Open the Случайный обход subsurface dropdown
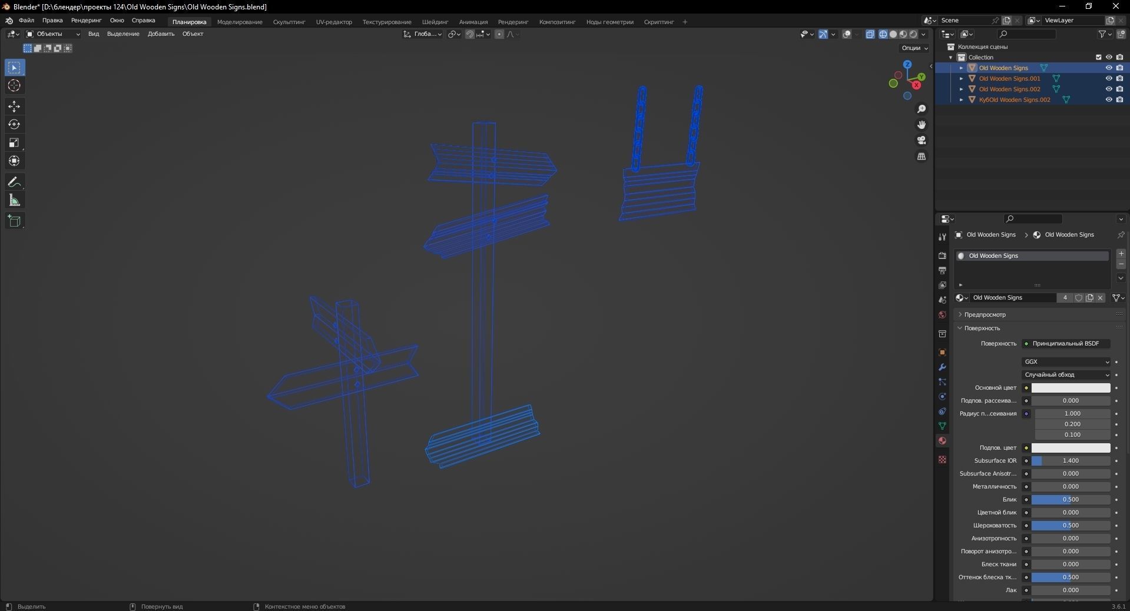This screenshot has height=611, width=1130. pos(1066,375)
